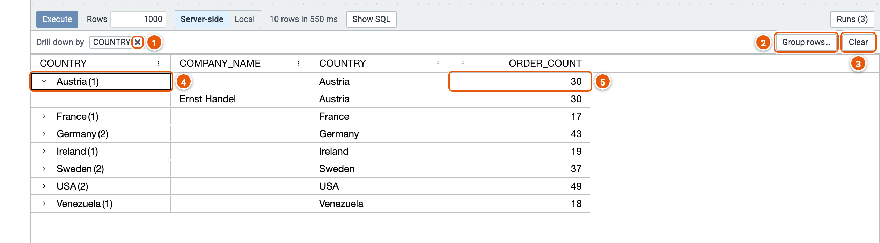Collapse the Austria (1) group
This screenshot has width=880, height=243.
pos(44,81)
